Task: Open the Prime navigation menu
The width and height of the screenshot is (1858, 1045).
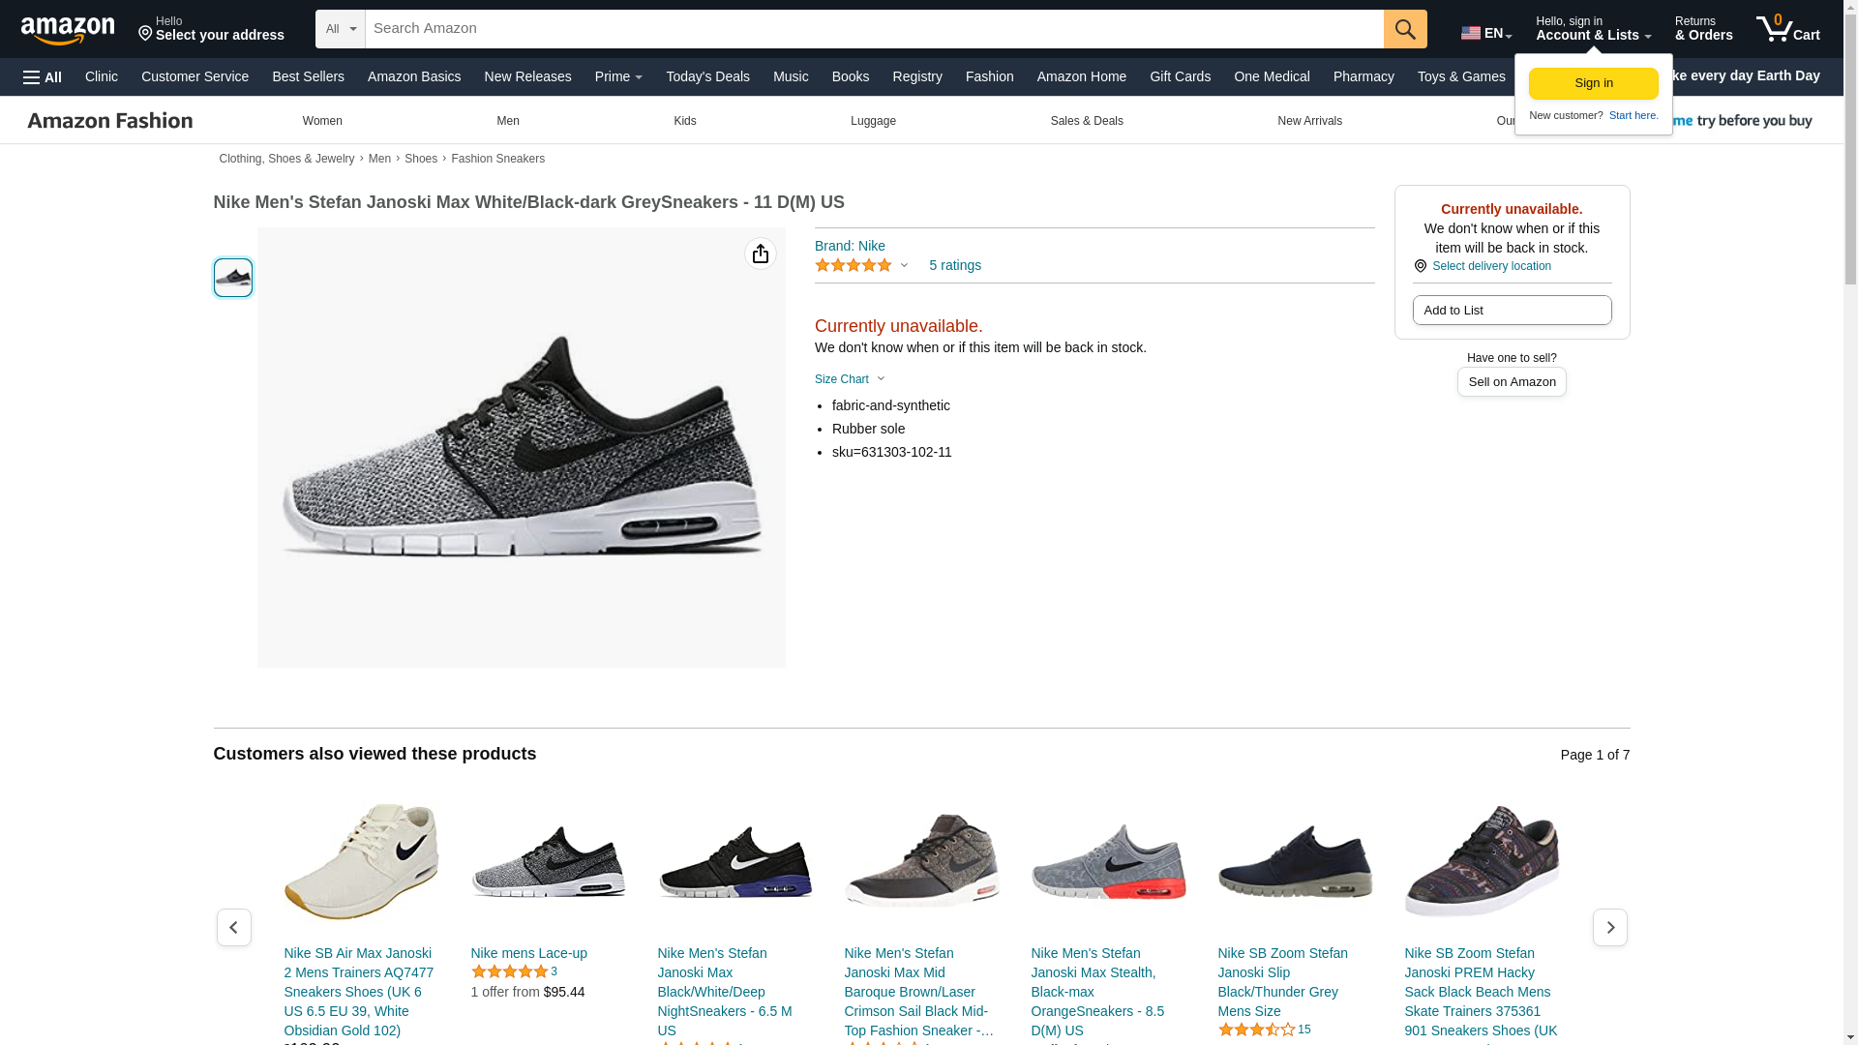Action: point(618,76)
